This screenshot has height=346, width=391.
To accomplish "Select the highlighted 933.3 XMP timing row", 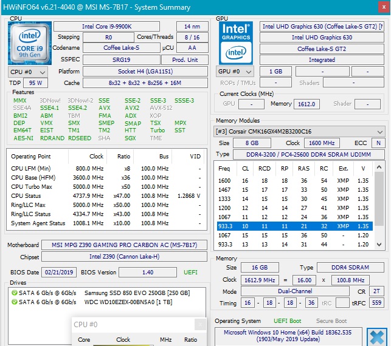I will 295,226.
